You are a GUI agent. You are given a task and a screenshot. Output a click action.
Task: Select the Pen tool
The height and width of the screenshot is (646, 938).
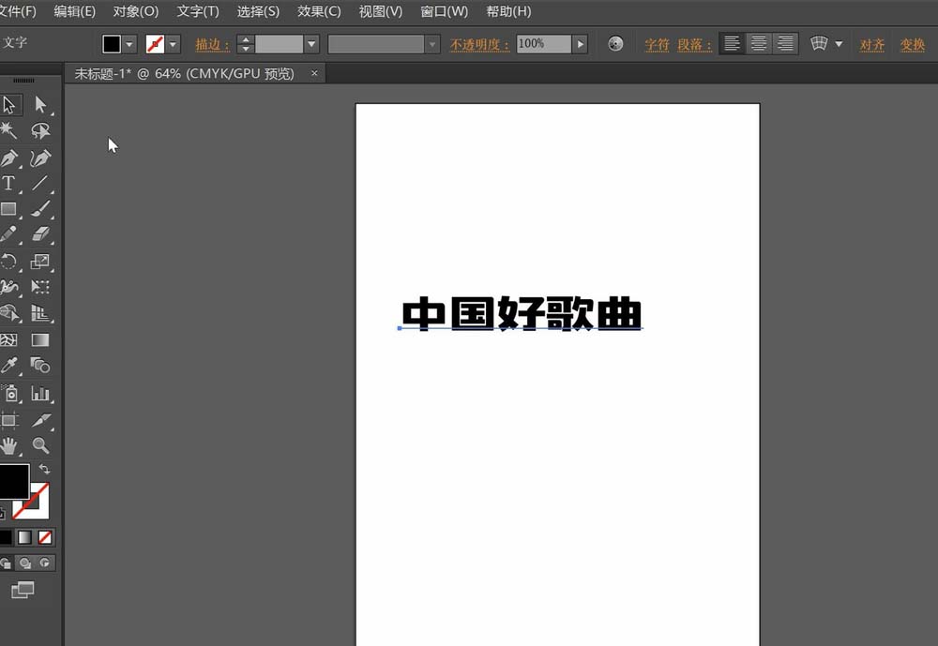pos(8,158)
